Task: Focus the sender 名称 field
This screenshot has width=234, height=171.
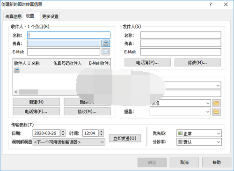Action: point(181,35)
